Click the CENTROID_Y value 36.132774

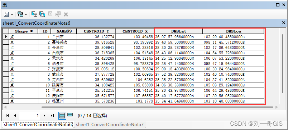tap(96, 37)
